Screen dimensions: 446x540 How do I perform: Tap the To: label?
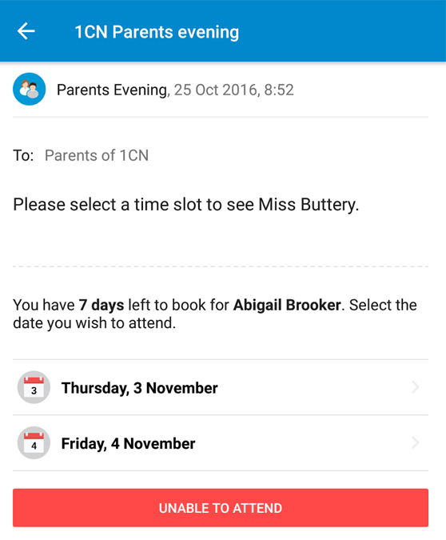[x=23, y=155]
